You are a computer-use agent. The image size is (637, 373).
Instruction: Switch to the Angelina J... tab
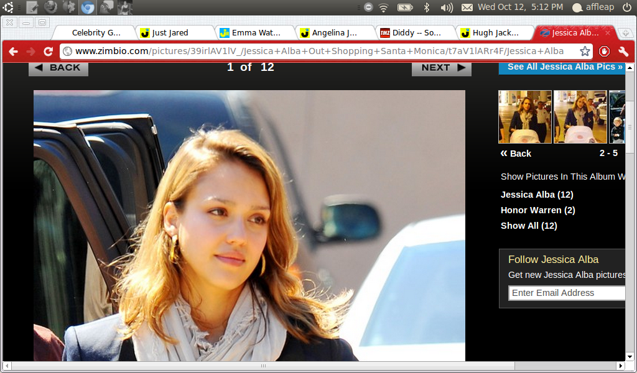pos(335,33)
